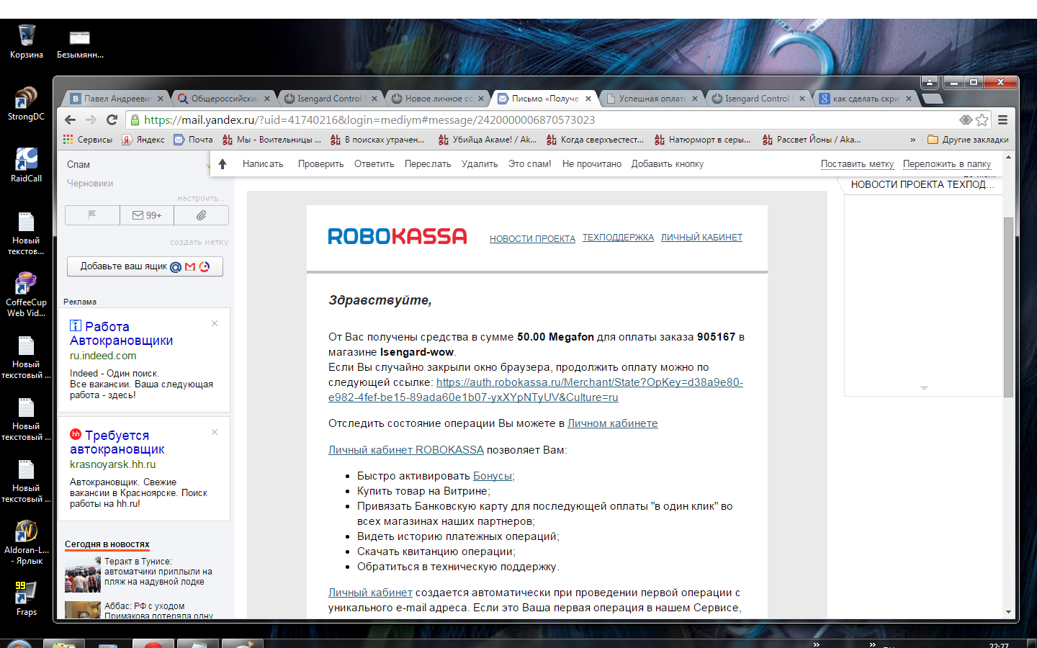Open the 'Переложить в папку' folder dropdown

point(946,164)
